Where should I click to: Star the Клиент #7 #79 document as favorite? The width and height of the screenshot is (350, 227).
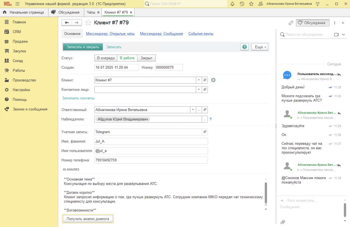(x=88, y=23)
